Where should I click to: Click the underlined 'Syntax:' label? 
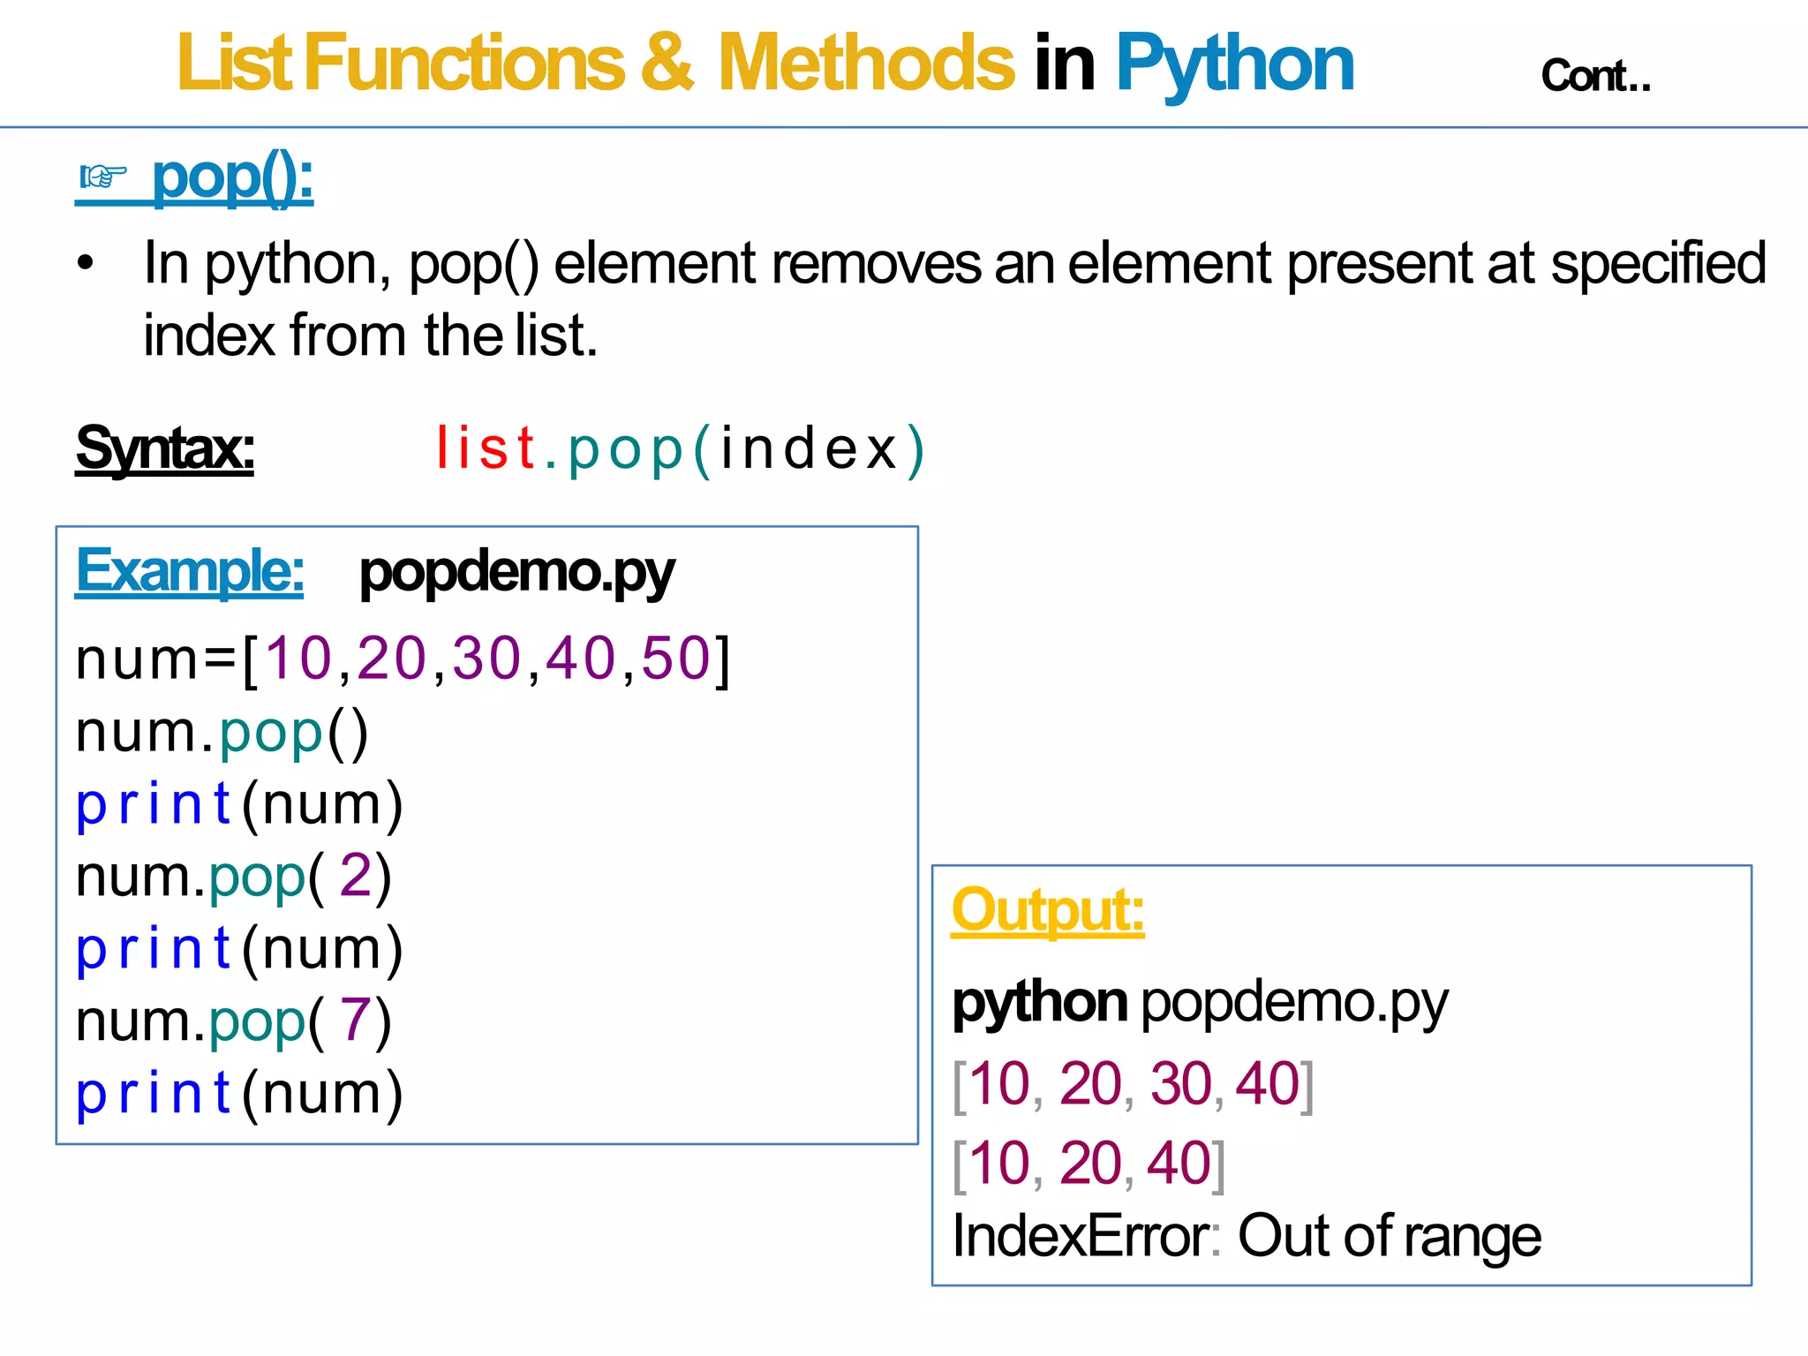[165, 449]
